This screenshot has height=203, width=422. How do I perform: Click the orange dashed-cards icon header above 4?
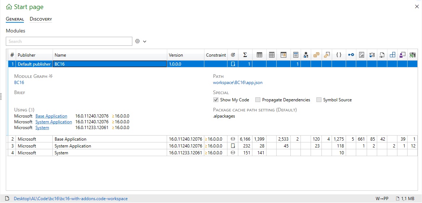pyautogui.click(x=327, y=55)
